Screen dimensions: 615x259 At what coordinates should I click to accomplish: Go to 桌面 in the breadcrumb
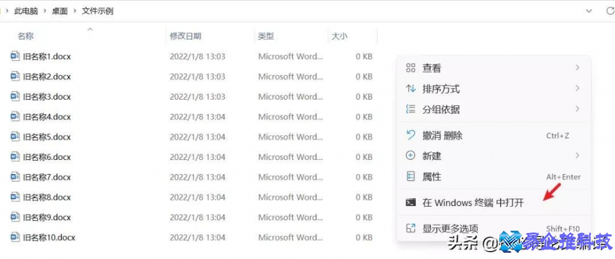(60, 11)
